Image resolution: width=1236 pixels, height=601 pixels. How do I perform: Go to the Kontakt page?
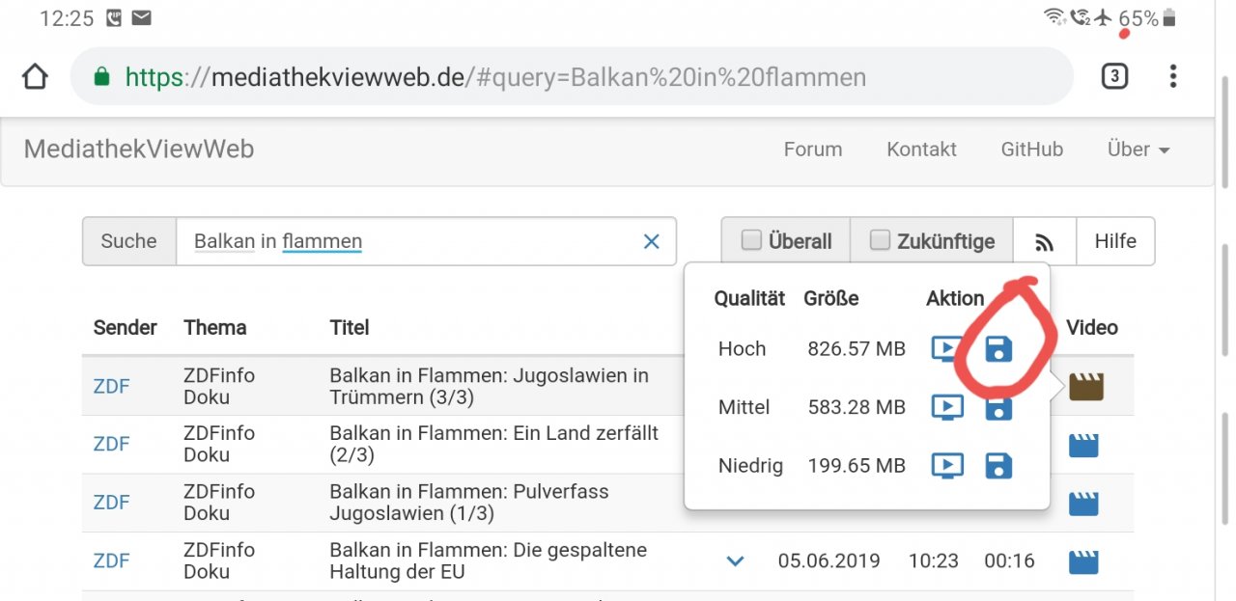point(921,150)
